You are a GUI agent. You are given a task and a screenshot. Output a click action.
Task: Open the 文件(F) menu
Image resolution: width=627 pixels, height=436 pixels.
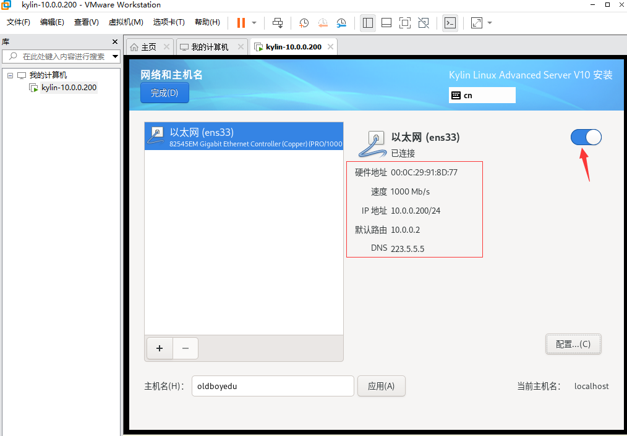[x=19, y=22]
